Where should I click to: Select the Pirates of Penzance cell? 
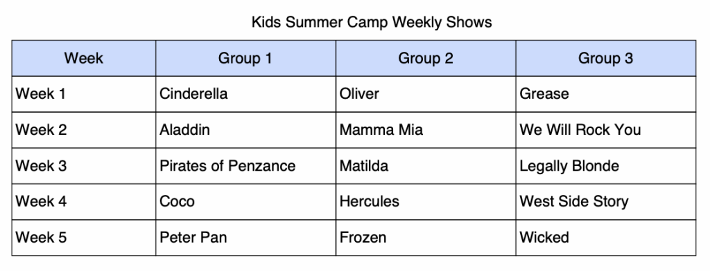[246, 166]
